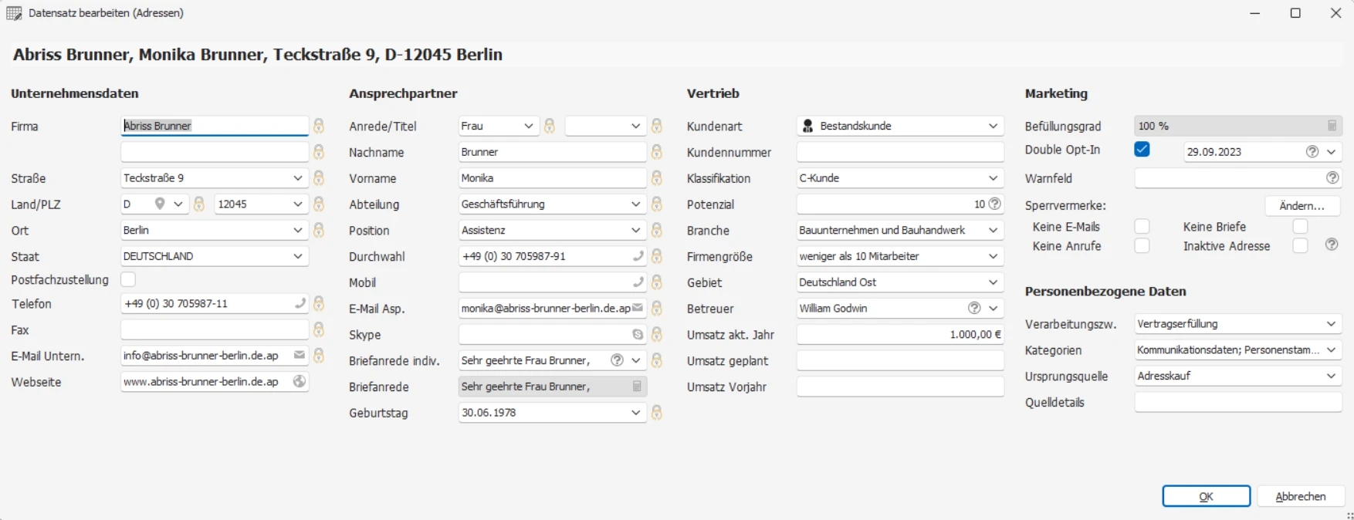Click the Umsatz Vorjahr input field
1354x520 pixels.
pos(900,387)
